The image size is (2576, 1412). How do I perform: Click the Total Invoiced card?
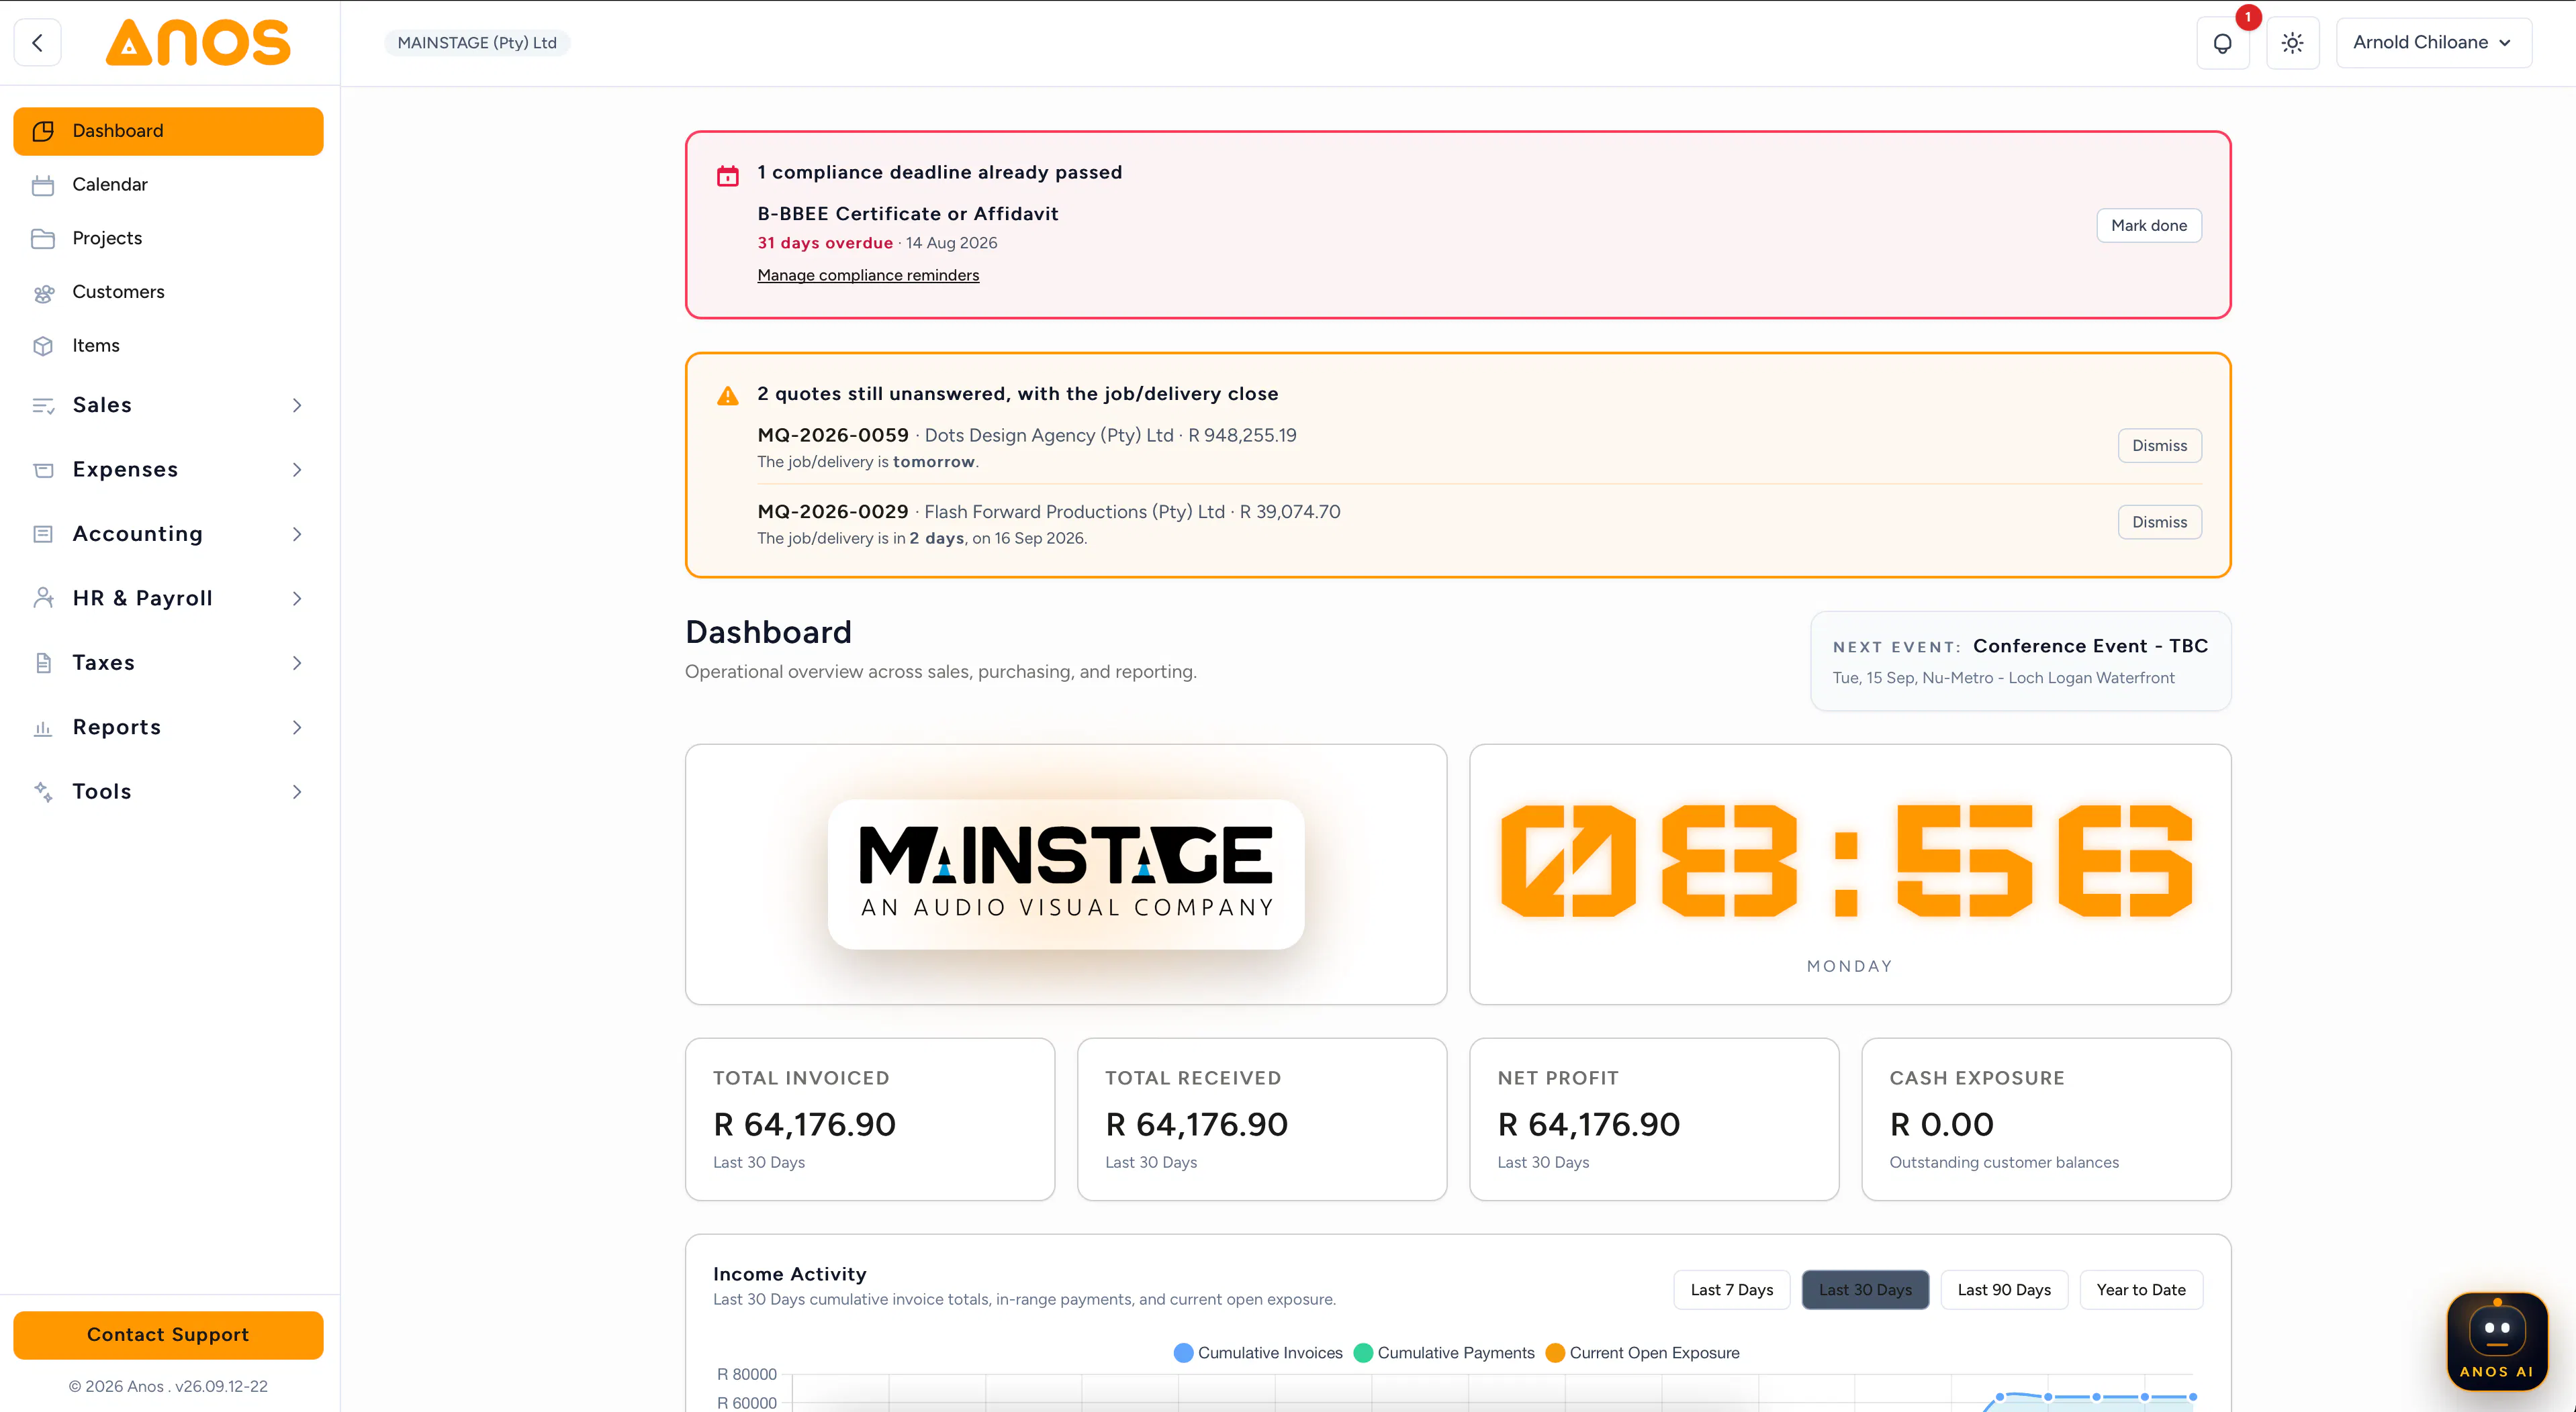pyautogui.click(x=870, y=1119)
